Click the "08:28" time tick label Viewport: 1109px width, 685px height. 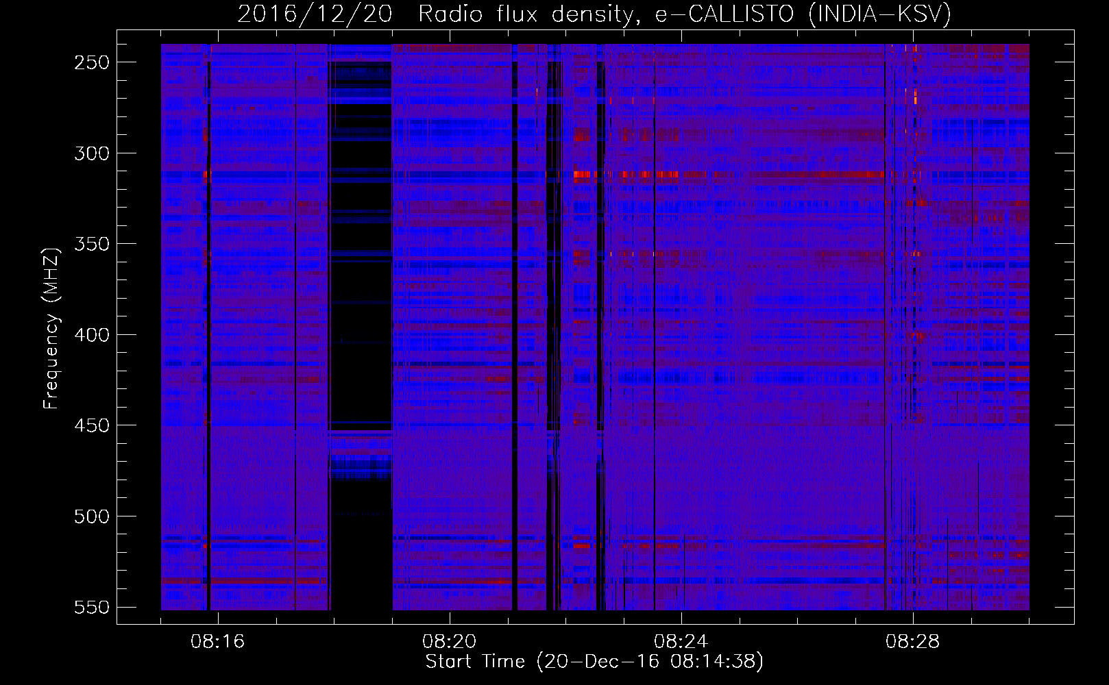point(913,642)
